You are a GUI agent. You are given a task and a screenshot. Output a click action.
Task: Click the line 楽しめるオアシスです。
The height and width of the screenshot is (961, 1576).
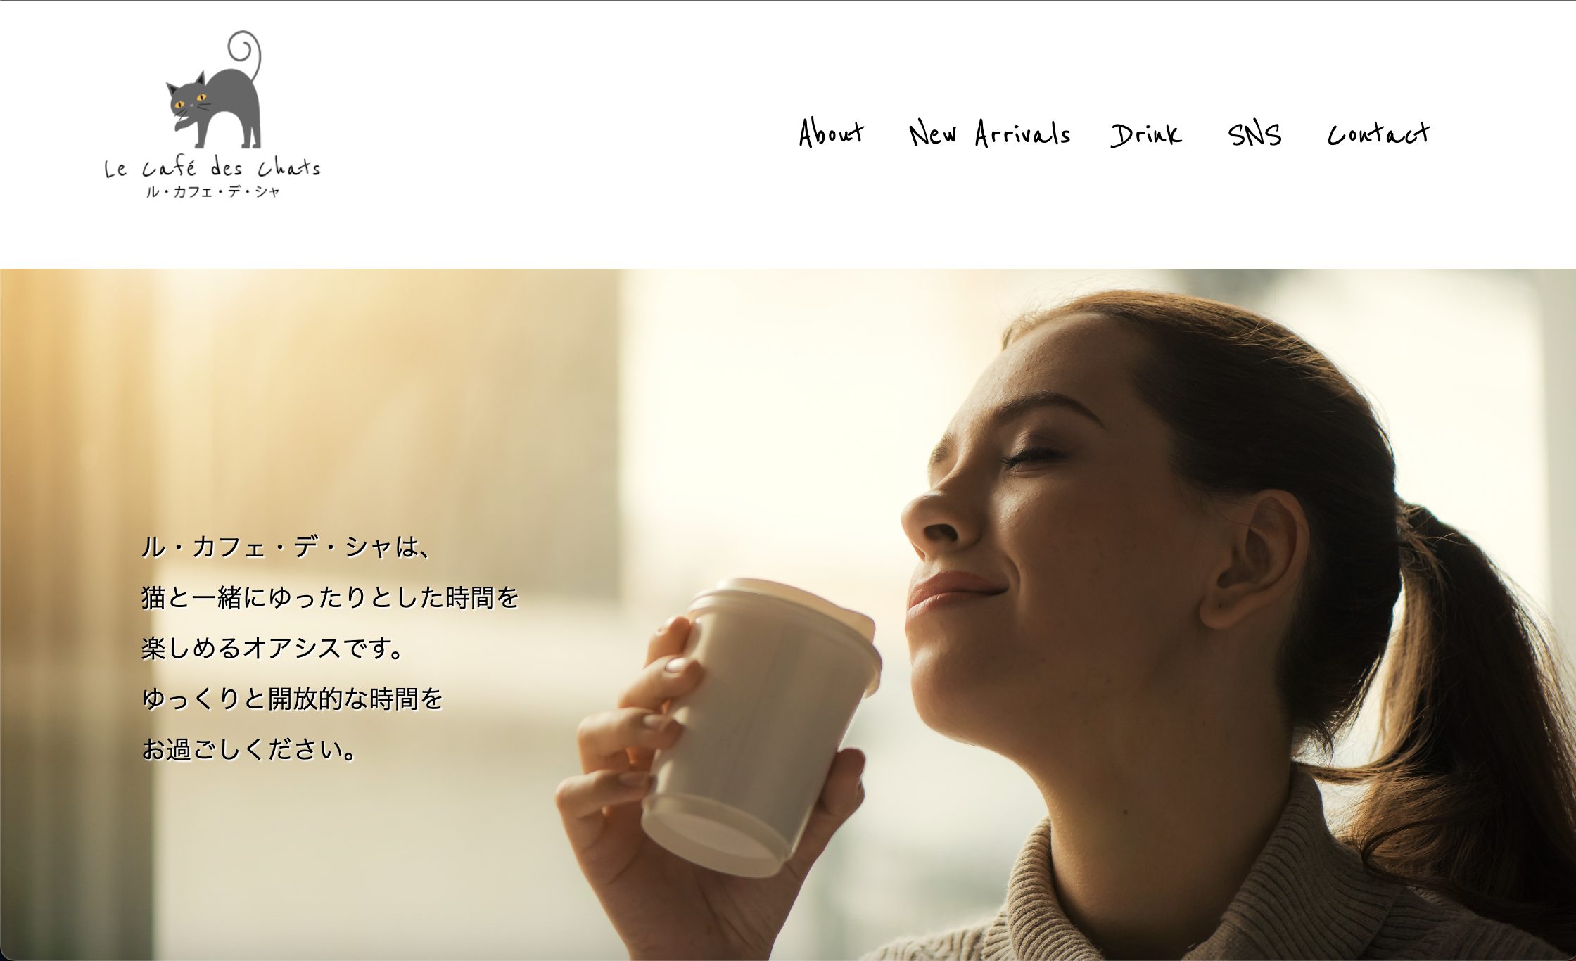pyautogui.click(x=273, y=648)
